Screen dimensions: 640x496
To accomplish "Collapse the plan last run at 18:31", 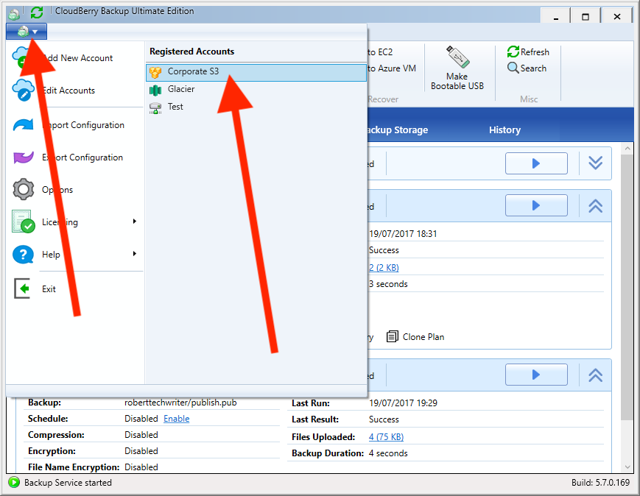I will point(596,205).
